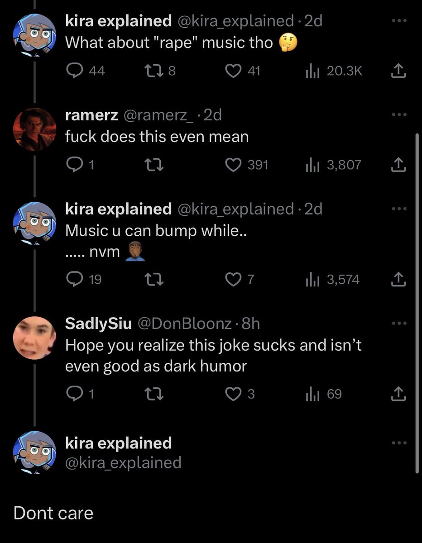Open more options on "Music u can bump" tweet

(398, 209)
